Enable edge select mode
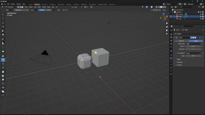205x115 pixels. click(x=20, y=7)
